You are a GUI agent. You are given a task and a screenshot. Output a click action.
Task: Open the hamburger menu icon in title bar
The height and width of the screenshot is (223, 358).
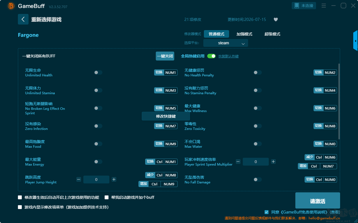click(x=324, y=6)
